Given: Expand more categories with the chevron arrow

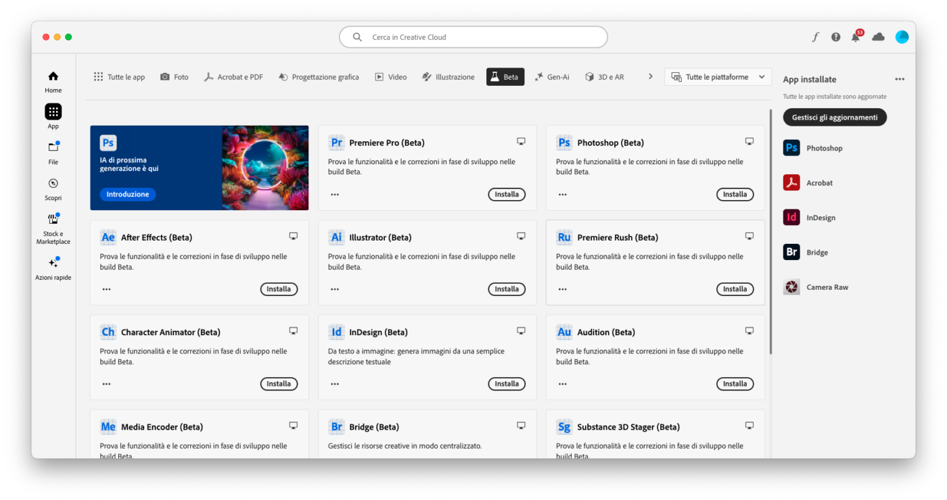Looking at the screenshot, I should (651, 77).
